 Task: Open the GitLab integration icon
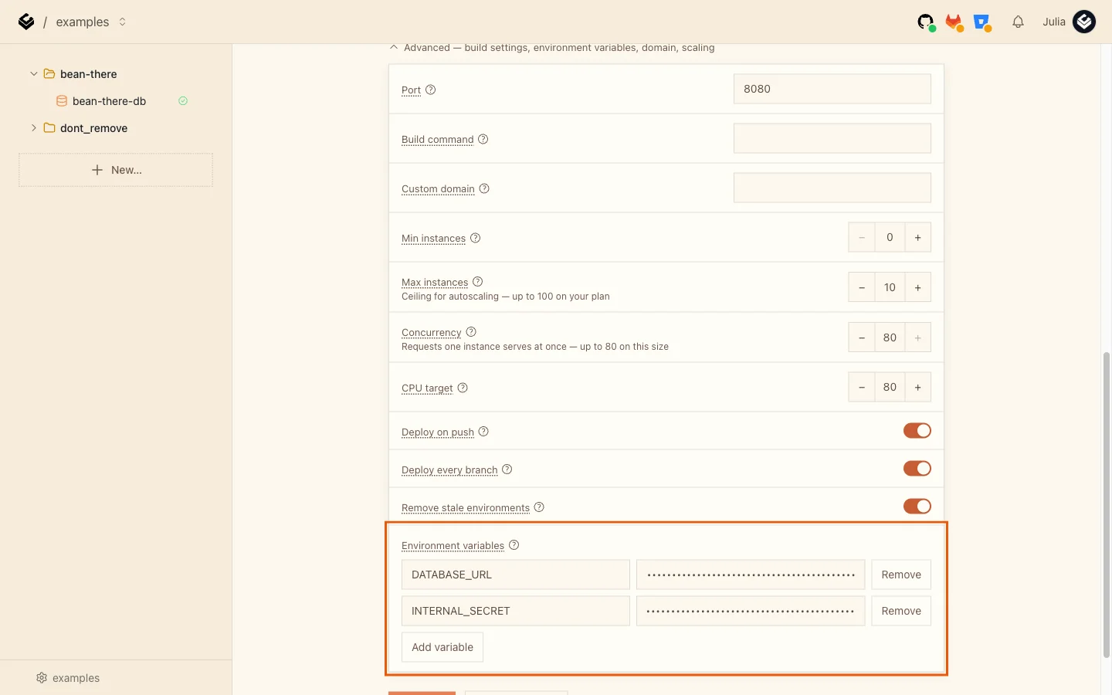click(954, 22)
